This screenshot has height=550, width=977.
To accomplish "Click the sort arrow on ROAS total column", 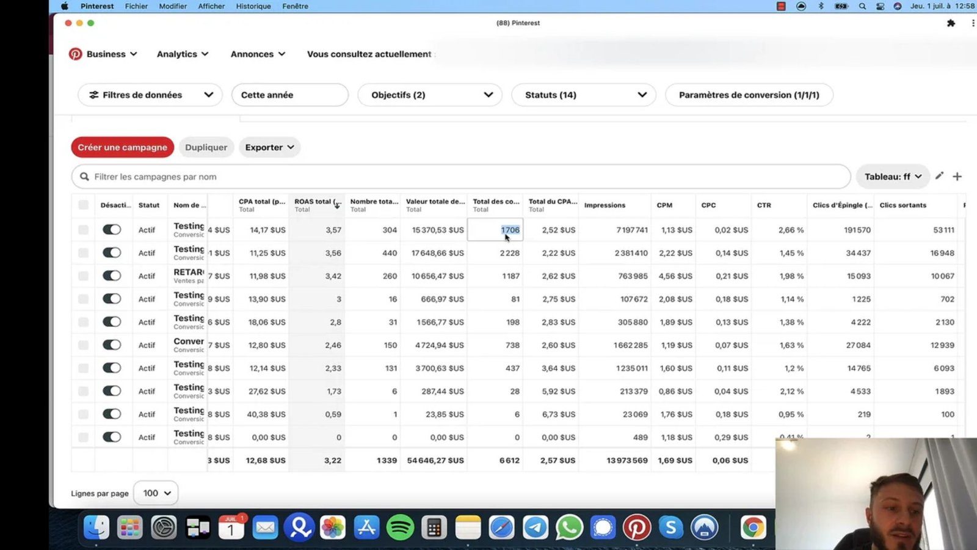I will (337, 205).
